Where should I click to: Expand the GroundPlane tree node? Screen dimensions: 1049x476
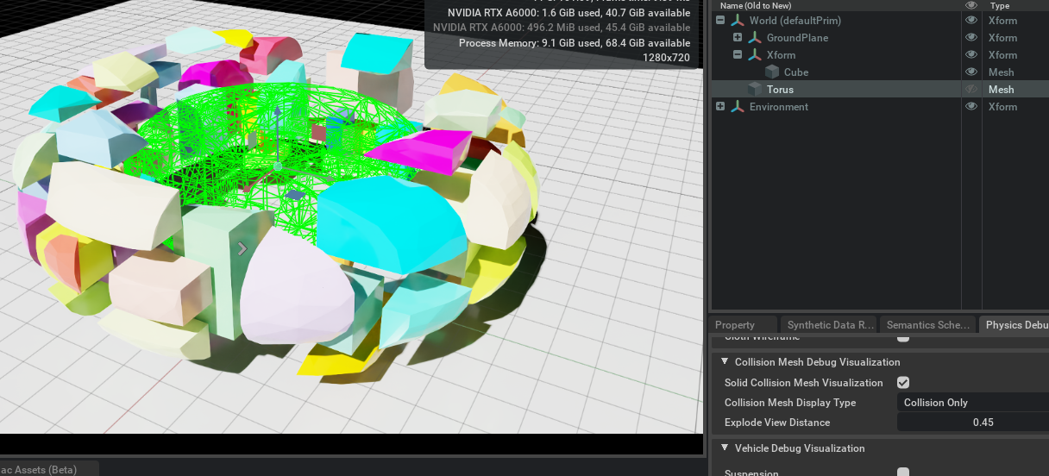tap(738, 38)
